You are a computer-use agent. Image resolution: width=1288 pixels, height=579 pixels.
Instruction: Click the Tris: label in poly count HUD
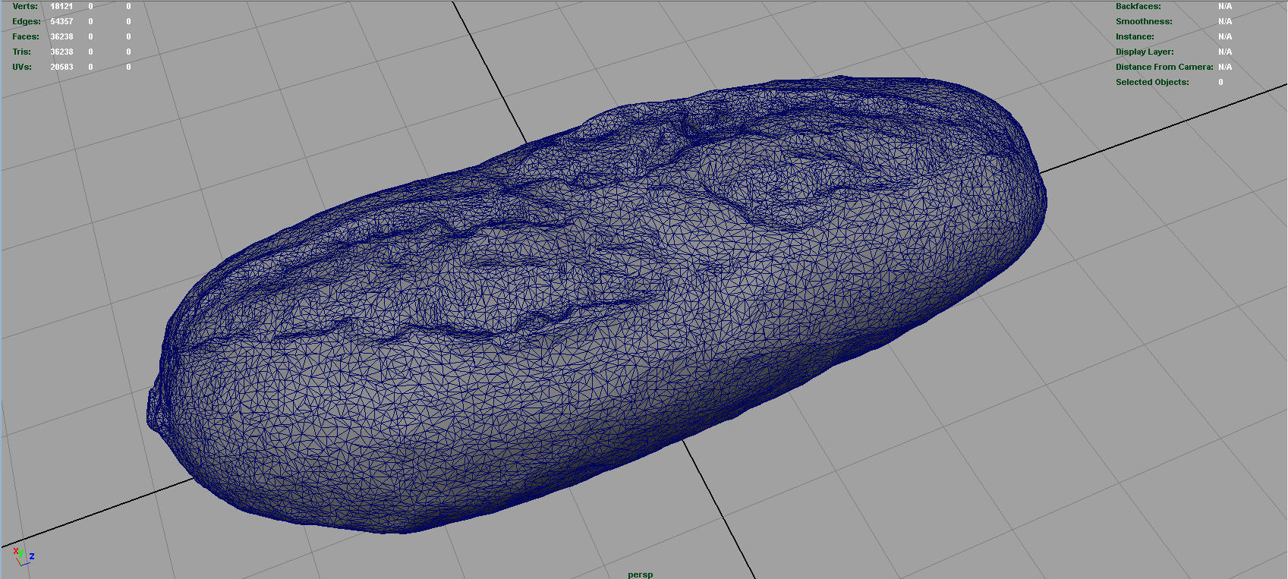[22, 52]
